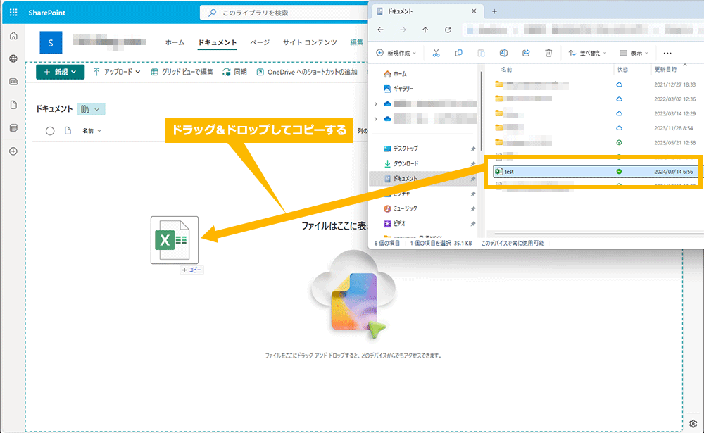Toggle the select-all circle in document list
This screenshot has height=433, width=704.
(50, 131)
